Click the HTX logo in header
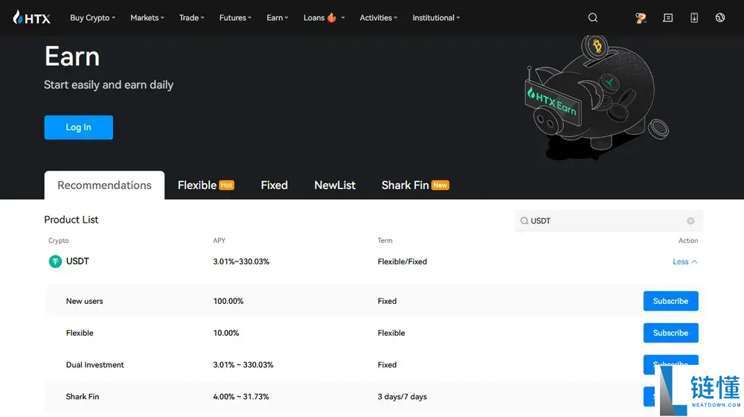 32,18
